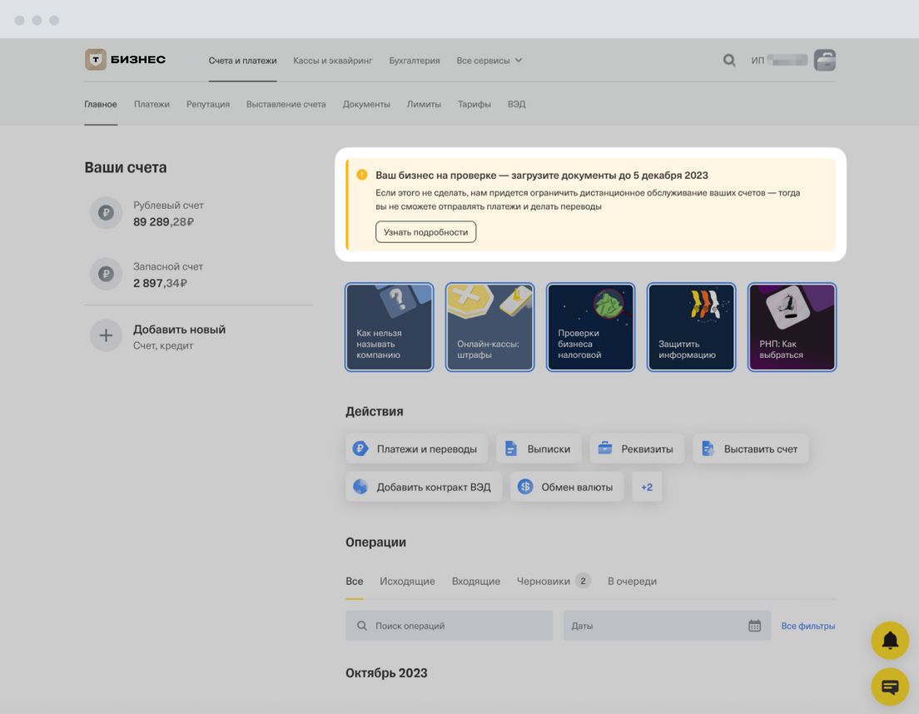919x714 pixels.
Task: Switch to the Входящие operations tab
Action: 475,581
